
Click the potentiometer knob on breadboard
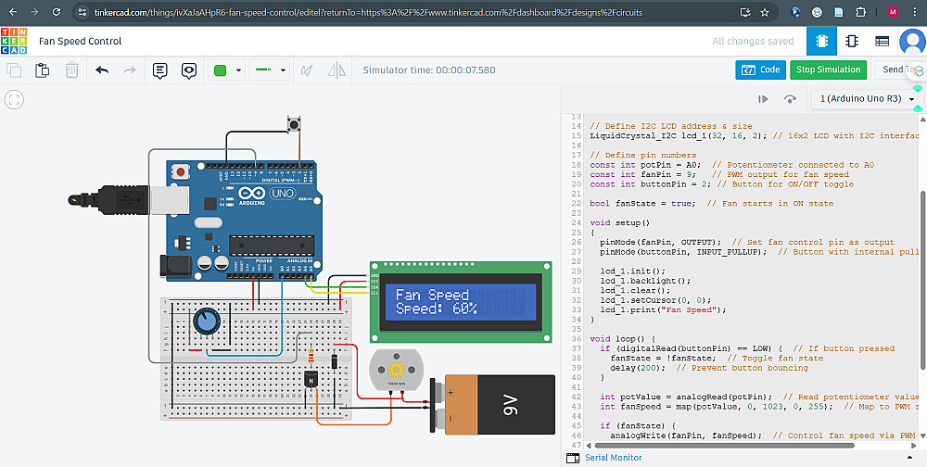point(207,322)
